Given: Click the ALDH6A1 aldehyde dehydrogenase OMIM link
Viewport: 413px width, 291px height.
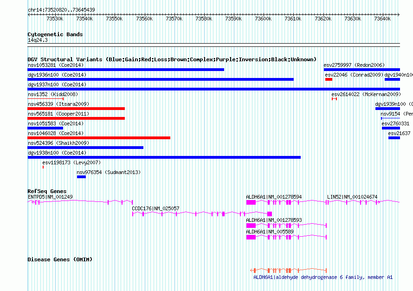Looking at the screenshot, I should pos(323,277).
